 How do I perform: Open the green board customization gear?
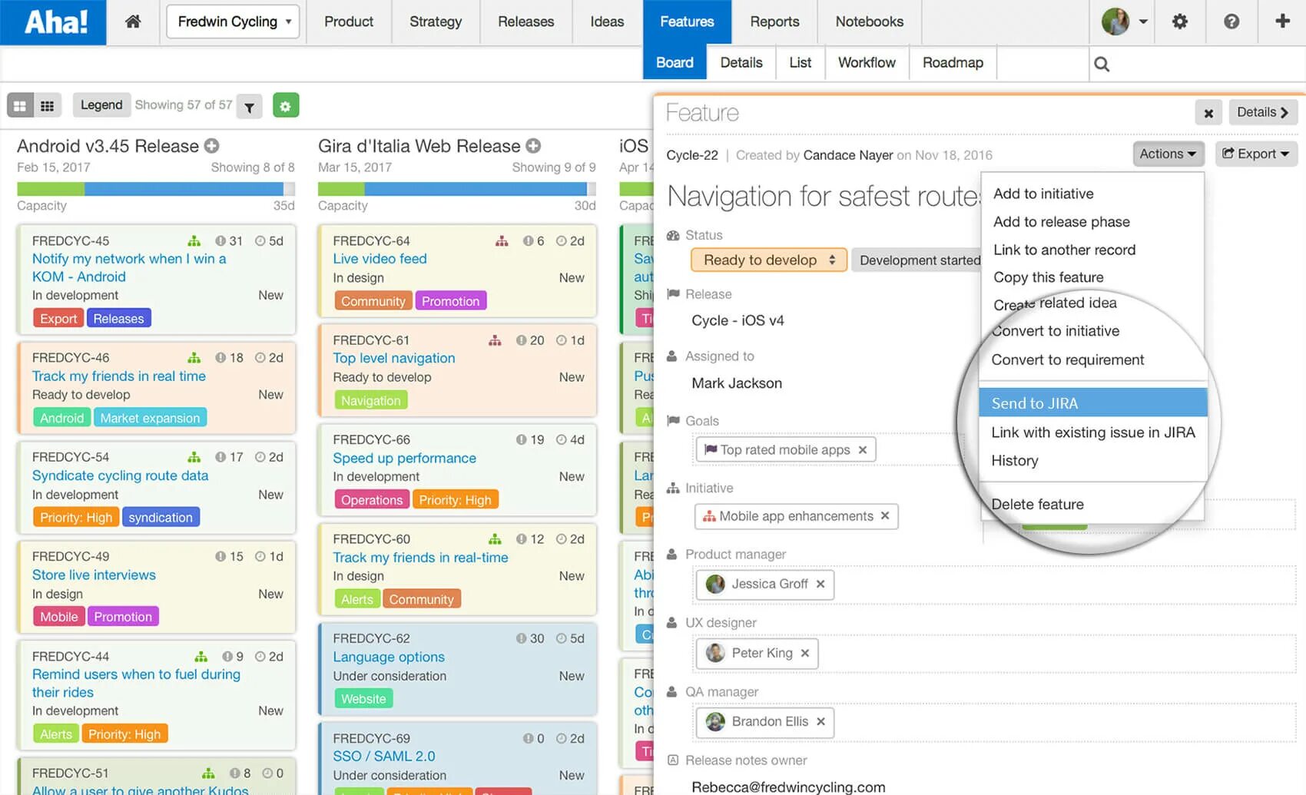click(x=285, y=105)
